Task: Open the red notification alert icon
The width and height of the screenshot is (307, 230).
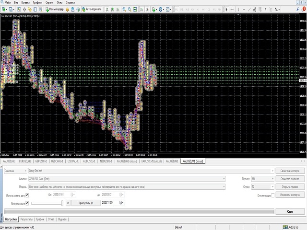Action: [304, 9]
